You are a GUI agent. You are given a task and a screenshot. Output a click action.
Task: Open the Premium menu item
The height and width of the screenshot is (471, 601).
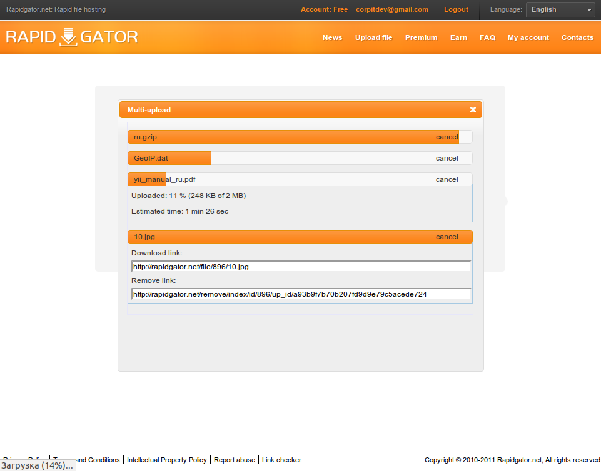point(422,37)
